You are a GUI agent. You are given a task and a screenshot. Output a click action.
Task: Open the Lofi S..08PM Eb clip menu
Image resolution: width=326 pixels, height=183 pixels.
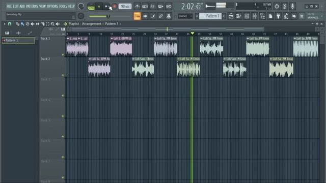(x=112, y=39)
